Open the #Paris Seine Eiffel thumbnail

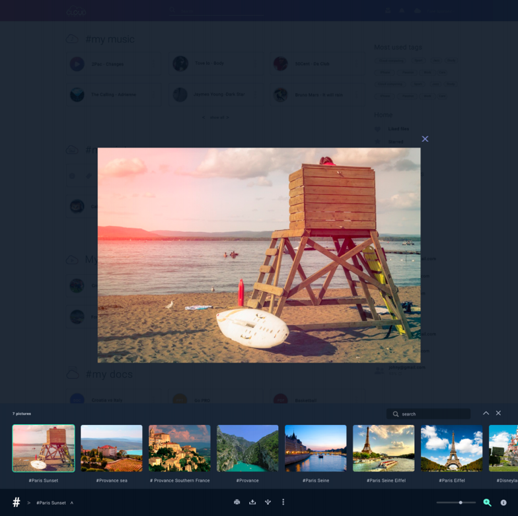383,448
